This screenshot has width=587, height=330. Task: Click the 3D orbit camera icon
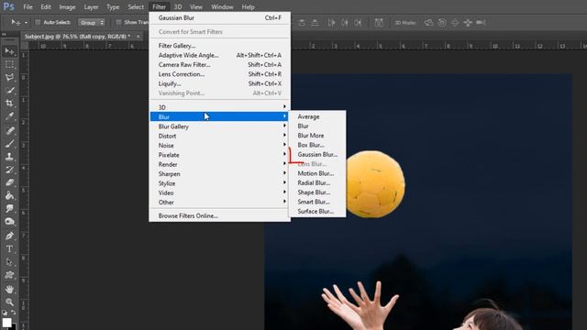[428, 22]
